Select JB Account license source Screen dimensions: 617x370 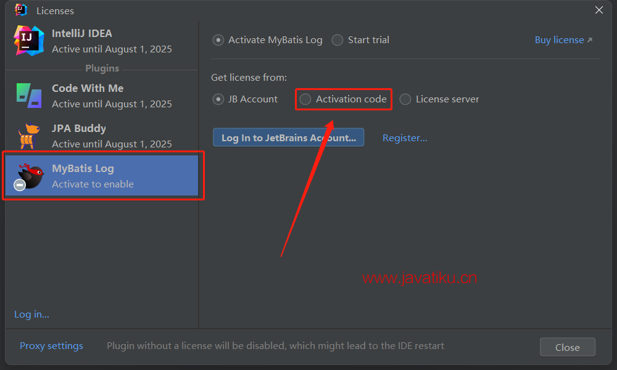245,99
